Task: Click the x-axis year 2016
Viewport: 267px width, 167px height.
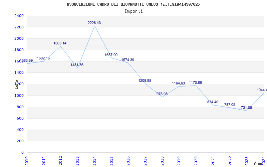Action: 128,161
